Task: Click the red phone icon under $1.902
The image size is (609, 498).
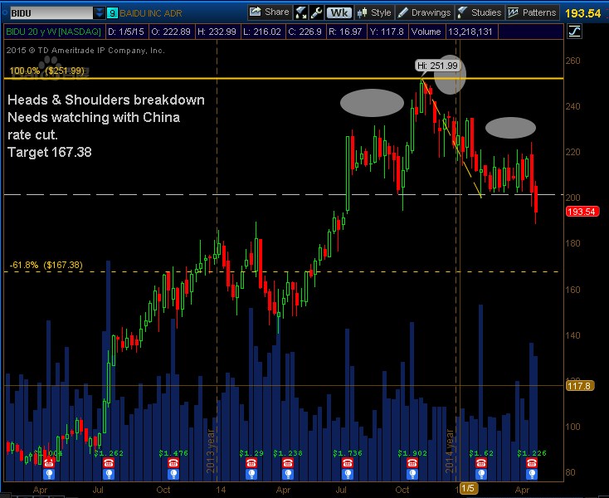Action: coord(412,463)
